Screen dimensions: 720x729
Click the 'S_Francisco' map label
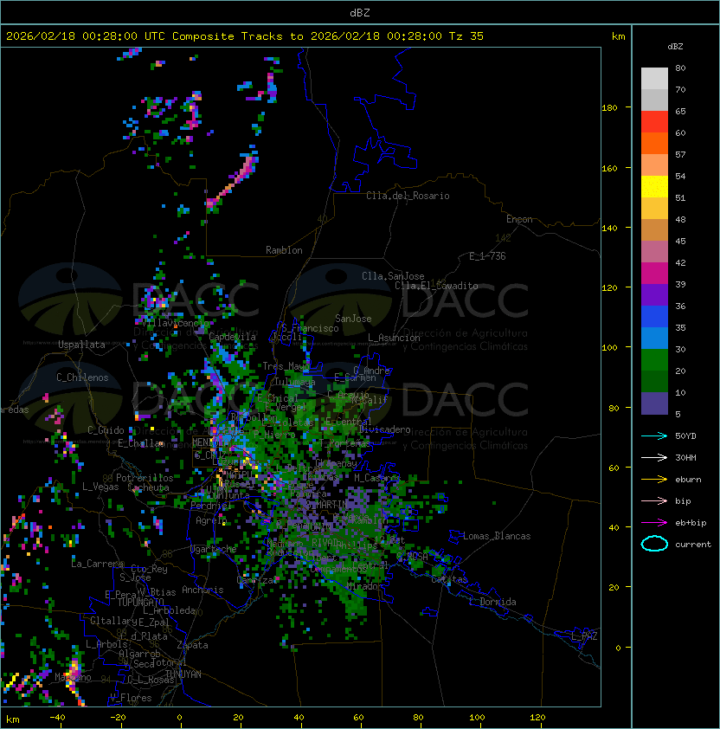[310, 328]
